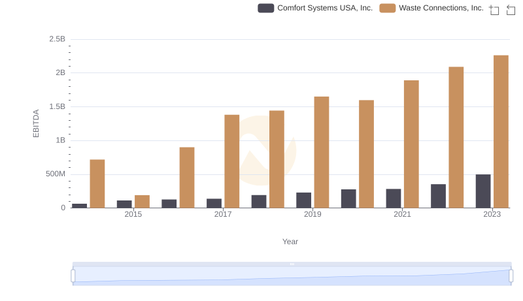This screenshot has width=523, height=301.
Task: Click the Waste Connections bar for 2015
Action: (x=142, y=202)
